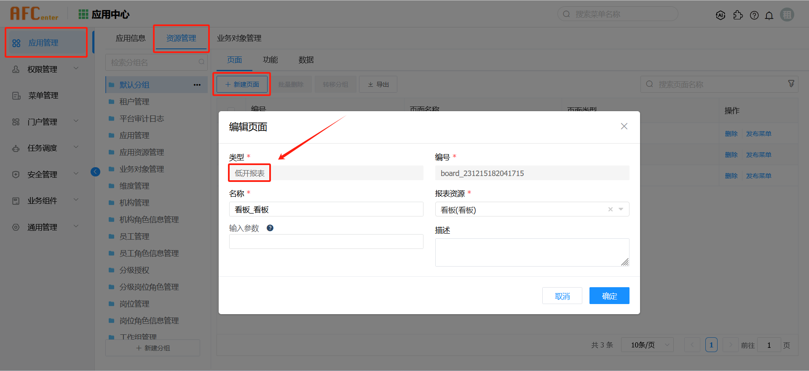Click the help question mark icon

pos(754,15)
